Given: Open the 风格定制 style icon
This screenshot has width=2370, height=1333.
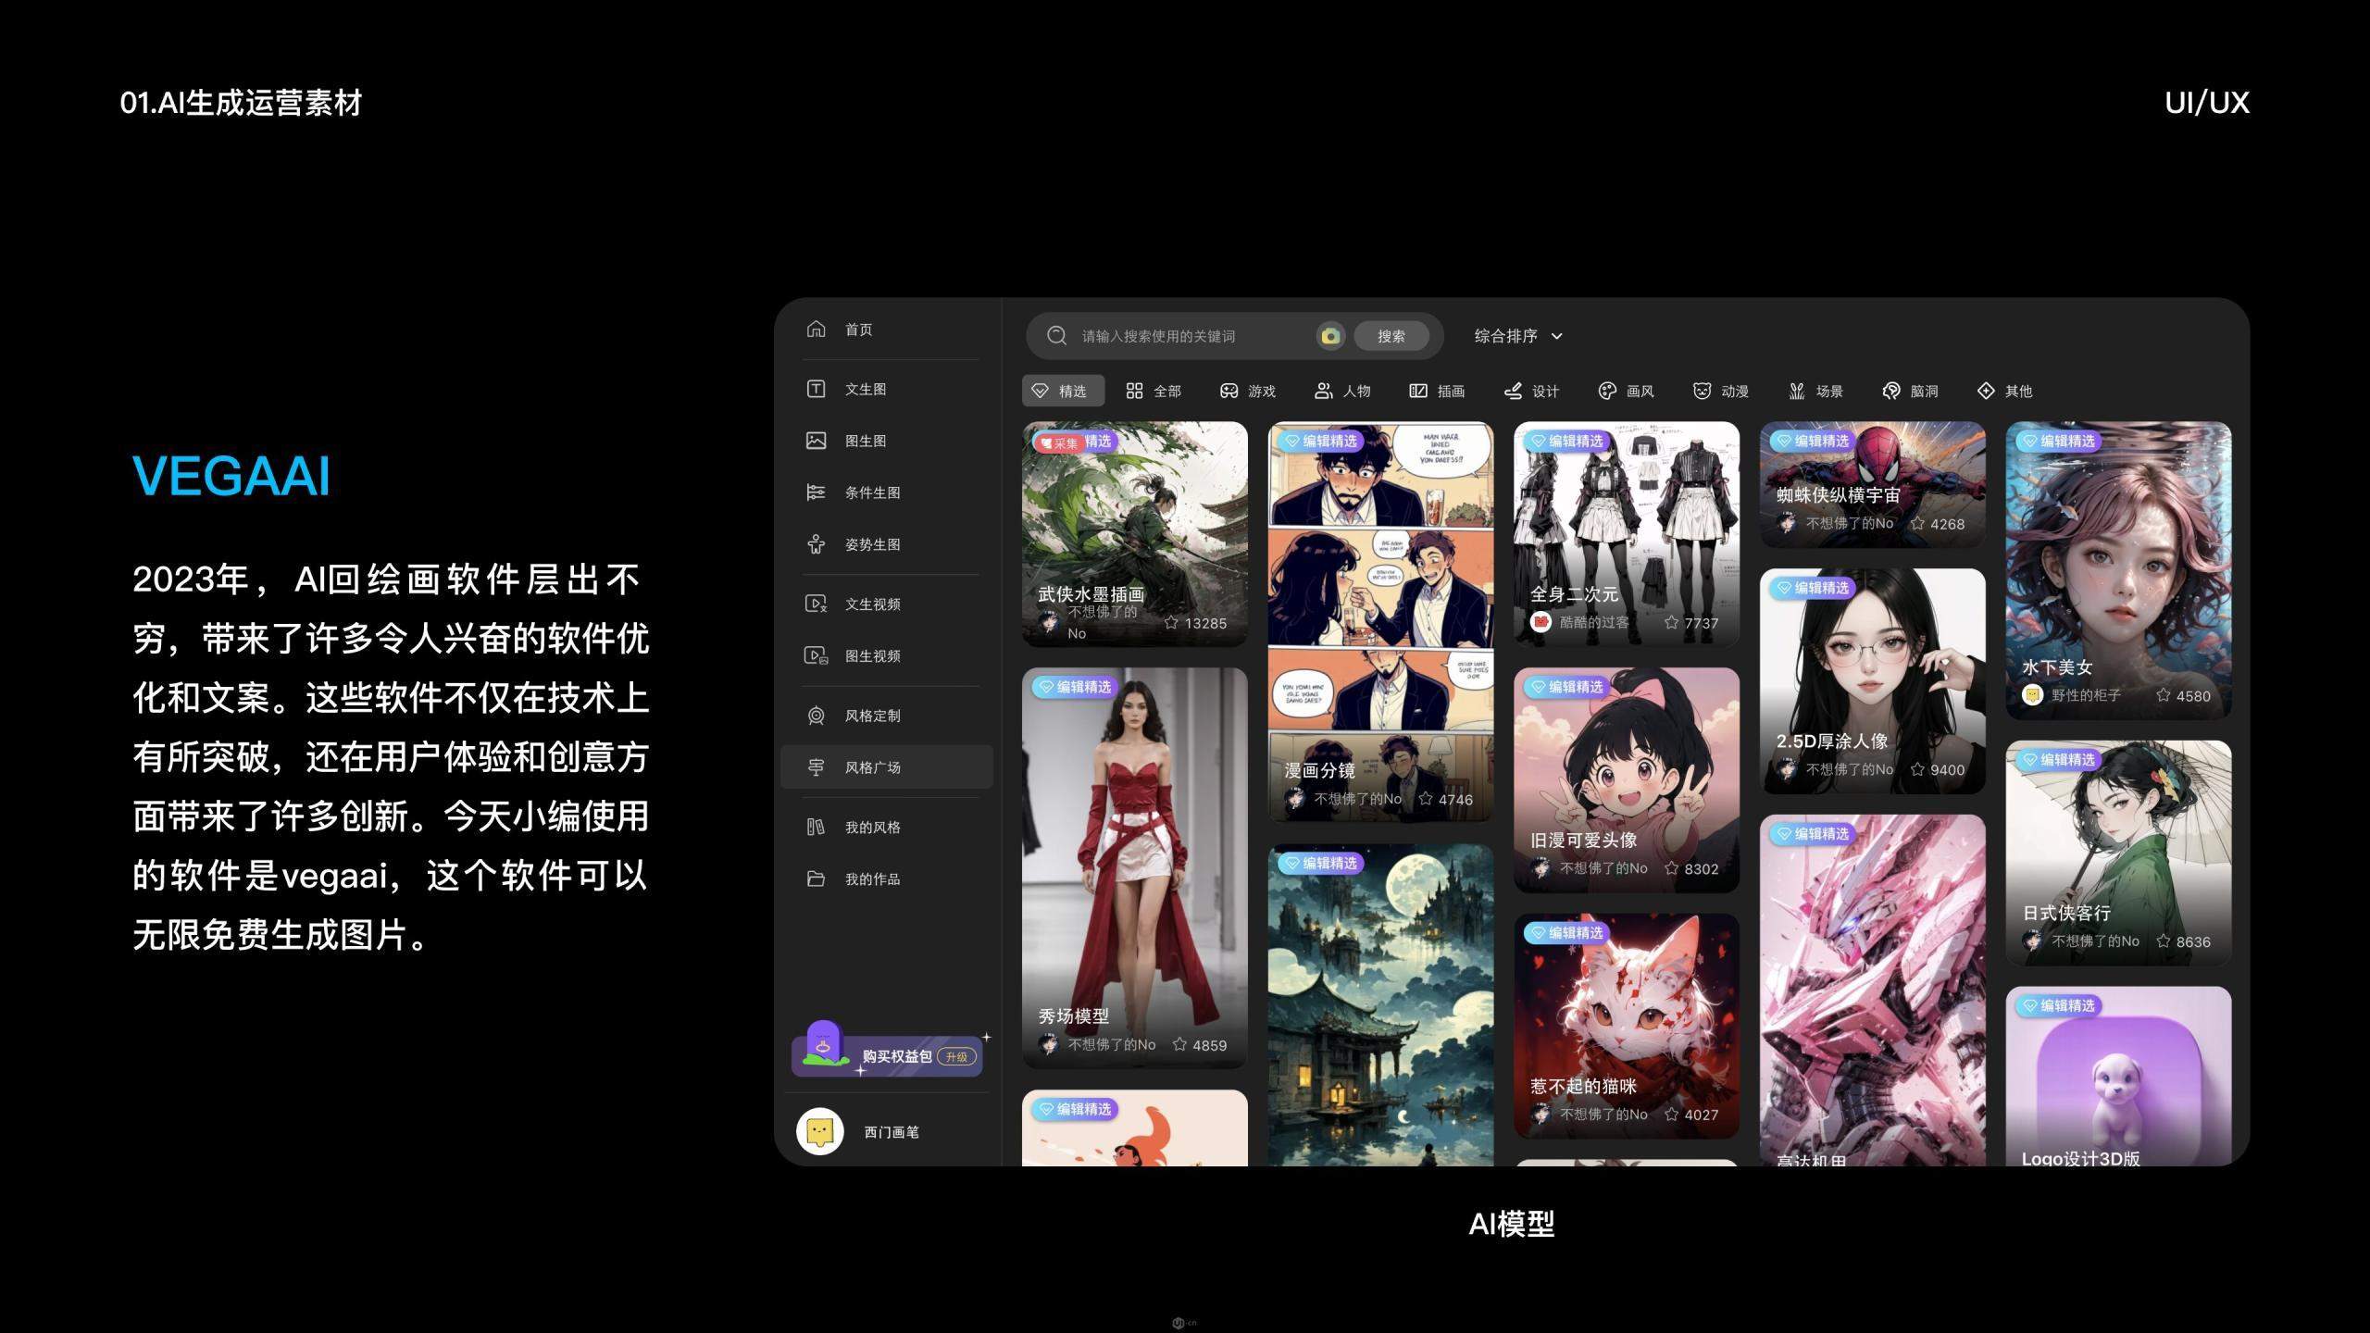Looking at the screenshot, I should 816,716.
